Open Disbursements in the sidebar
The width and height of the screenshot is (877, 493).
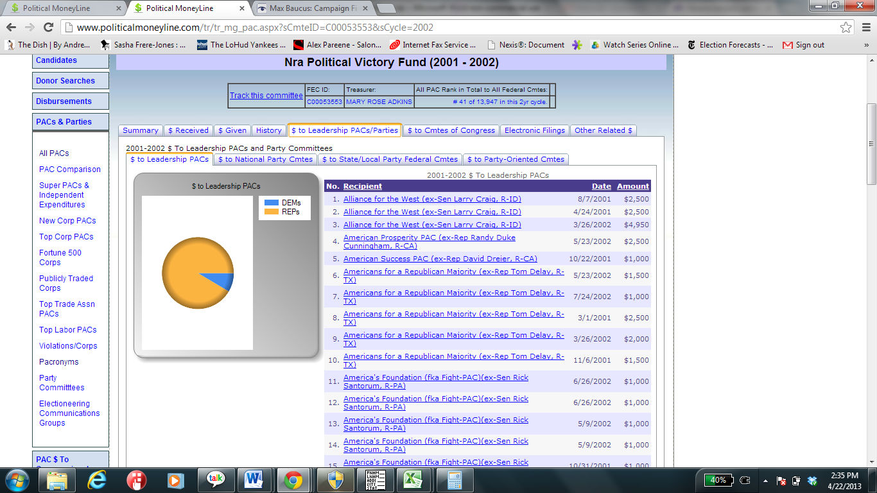point(71,101)
